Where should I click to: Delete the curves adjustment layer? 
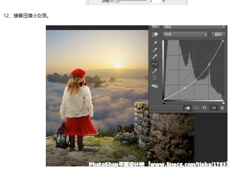point(222,108)
